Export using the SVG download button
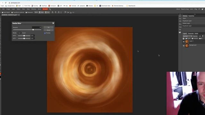 pyautogui.click(x=47, y=12)
